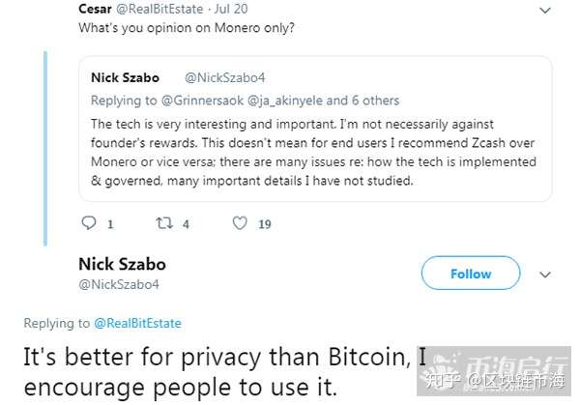Click the @NickSzabo4 handle under the bold name
Screen dimensions: 580x405
118,284
